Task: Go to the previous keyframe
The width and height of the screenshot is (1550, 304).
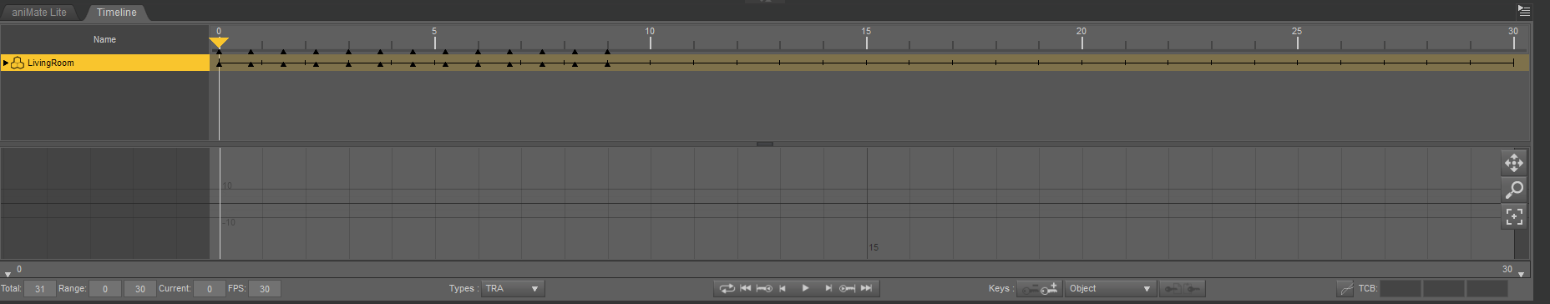Action: [x=764, y=288]
